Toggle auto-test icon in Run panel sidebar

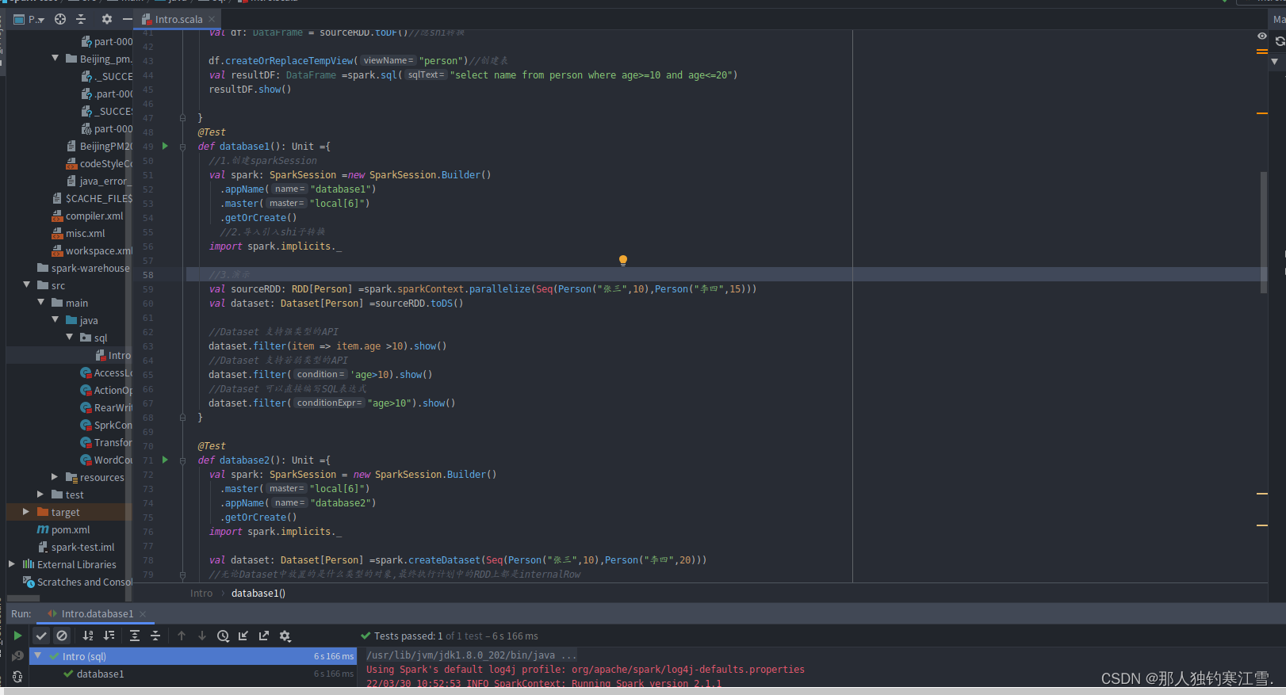click(x=17, y=677)
